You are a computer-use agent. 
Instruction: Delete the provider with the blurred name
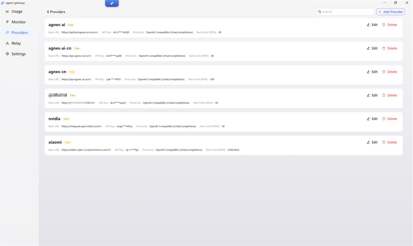point(390,95)
